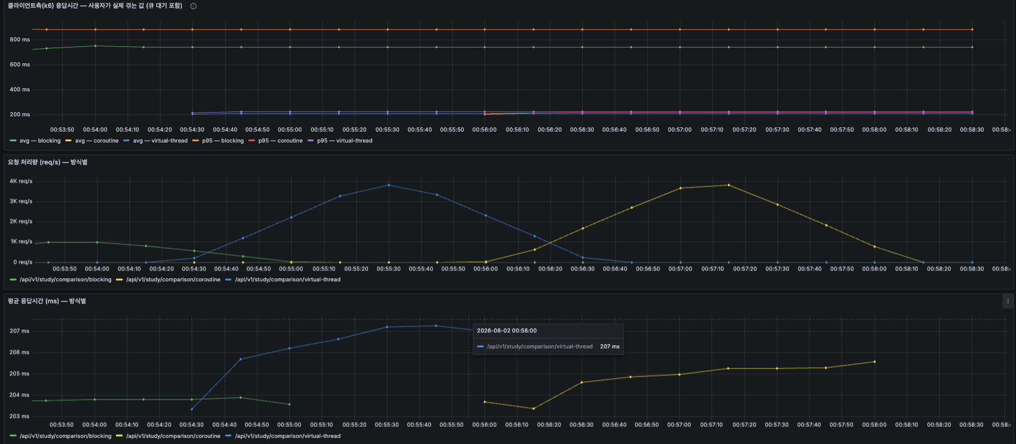Click the tooltip timestamp 2026-08-02 00:56:00
This screenshot has height=444, width=1016.
click(507, 331)
